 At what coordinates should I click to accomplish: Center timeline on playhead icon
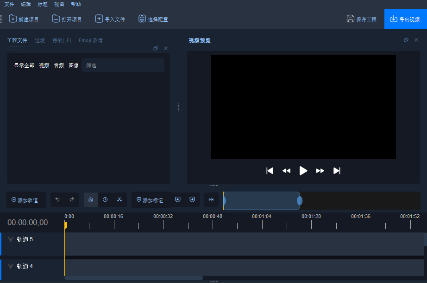pos(211,199)
